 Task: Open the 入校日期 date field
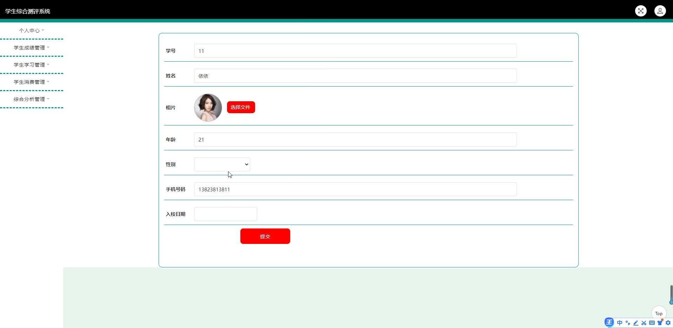[x=226, y=214]
